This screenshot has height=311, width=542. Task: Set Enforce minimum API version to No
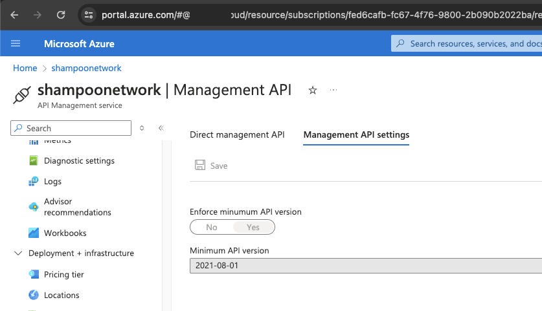coord(212,227)
